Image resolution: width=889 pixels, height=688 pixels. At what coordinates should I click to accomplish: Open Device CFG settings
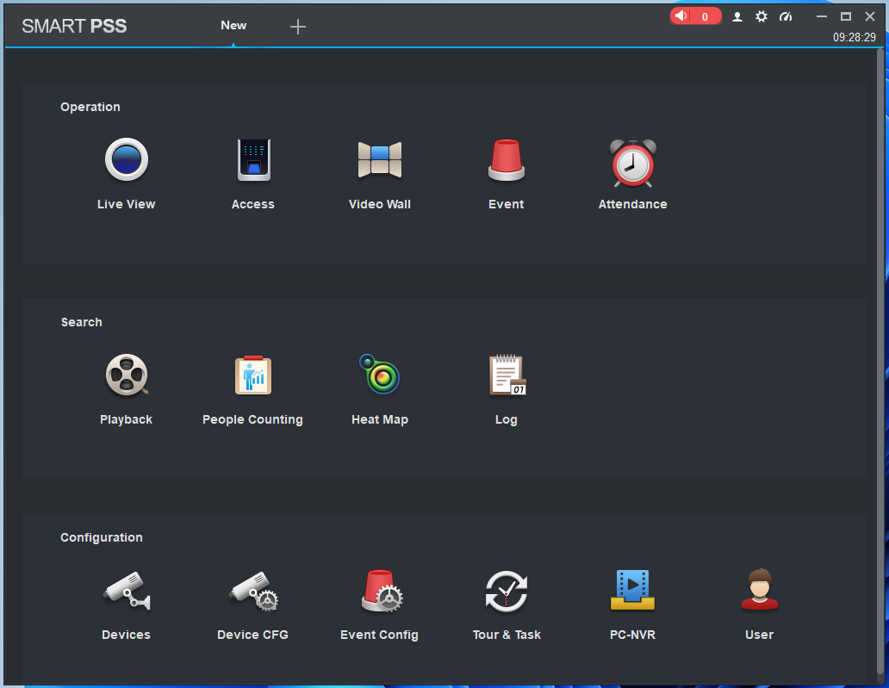(x=253, y=592)
